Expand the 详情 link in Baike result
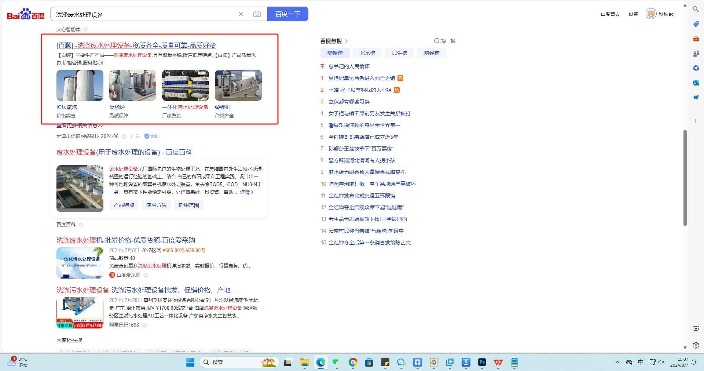This screenshot has height=371, width=704. (x=246, y=192)
